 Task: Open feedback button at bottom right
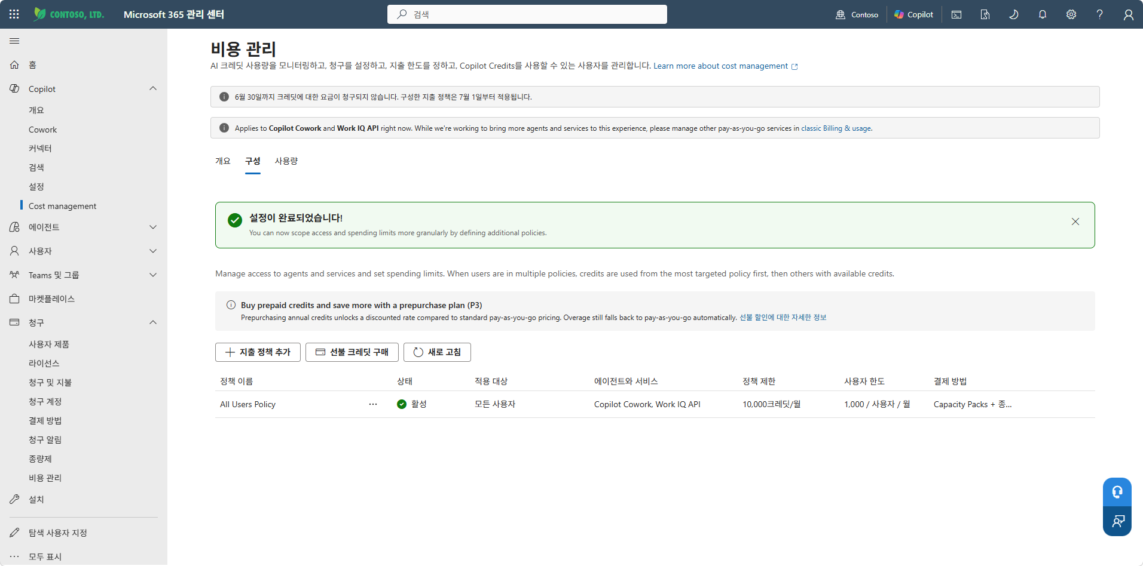point(1117,521)
